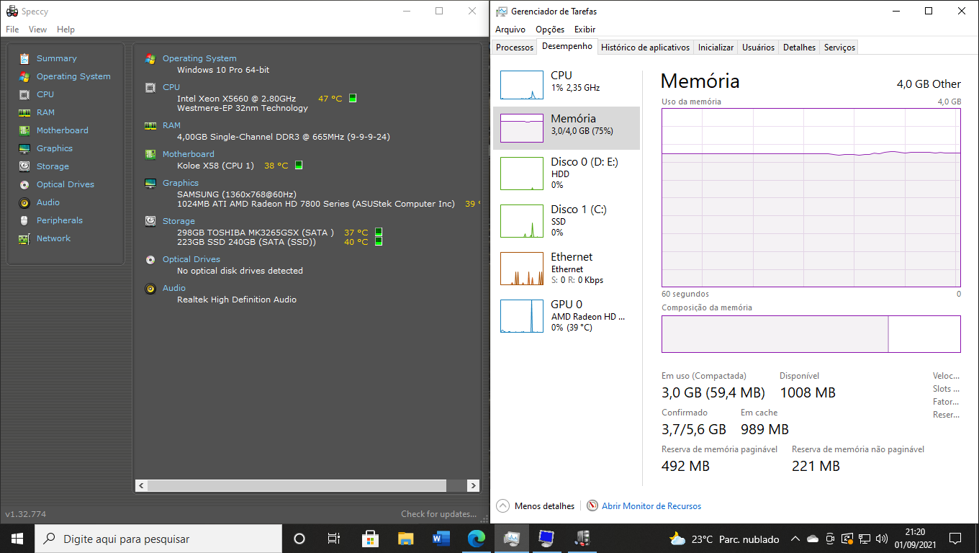Open the Graphics heading link in Speccy summary

pos(181,183)
